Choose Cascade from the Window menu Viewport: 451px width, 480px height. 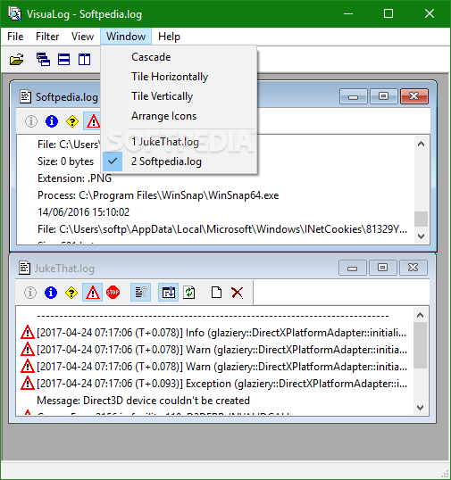coord(179,57)
